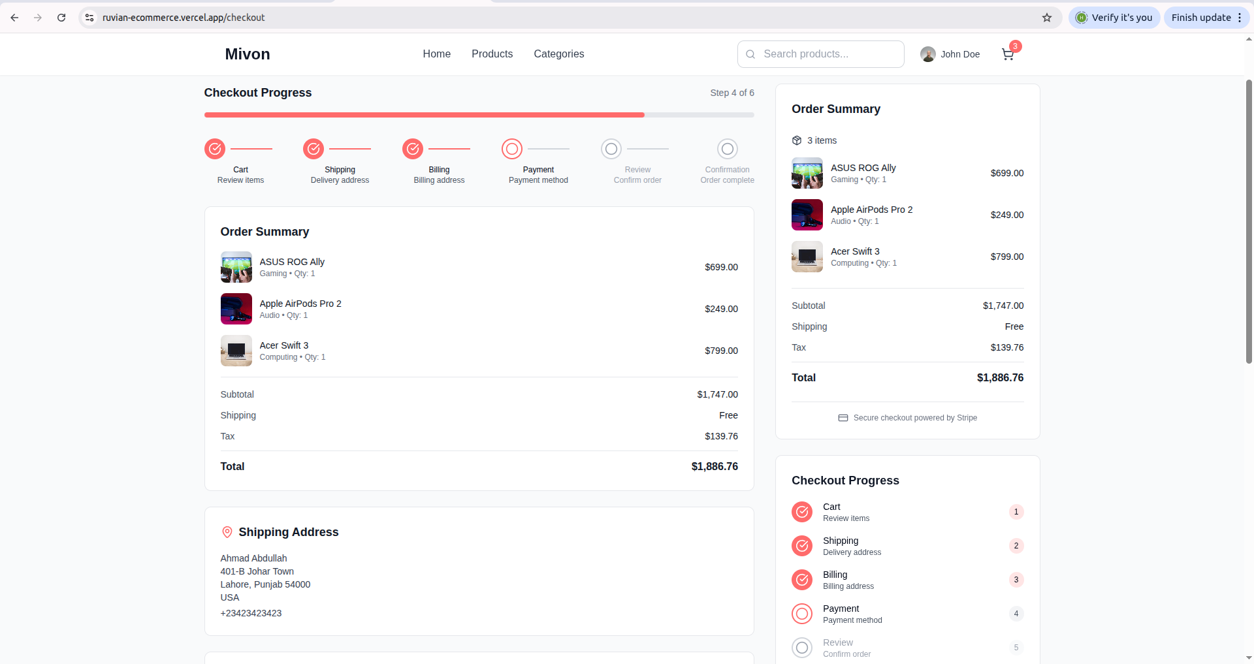Click sidebar Review pending step icon
1254x664 pixels.
(802, 648)
